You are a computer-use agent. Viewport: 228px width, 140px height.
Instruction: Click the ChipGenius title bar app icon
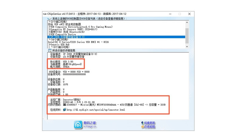click(x=45, y=14)
